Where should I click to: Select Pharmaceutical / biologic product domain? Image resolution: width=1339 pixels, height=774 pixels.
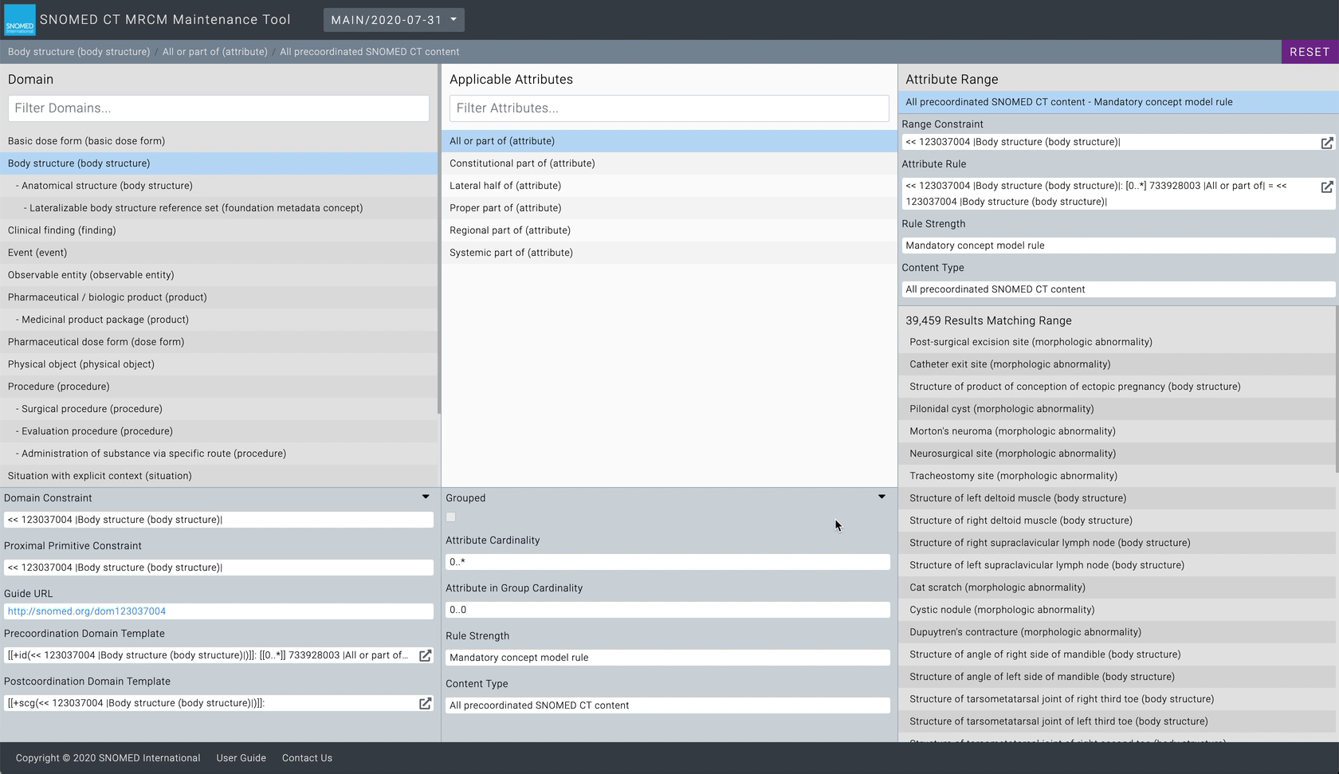coord(218,297)
